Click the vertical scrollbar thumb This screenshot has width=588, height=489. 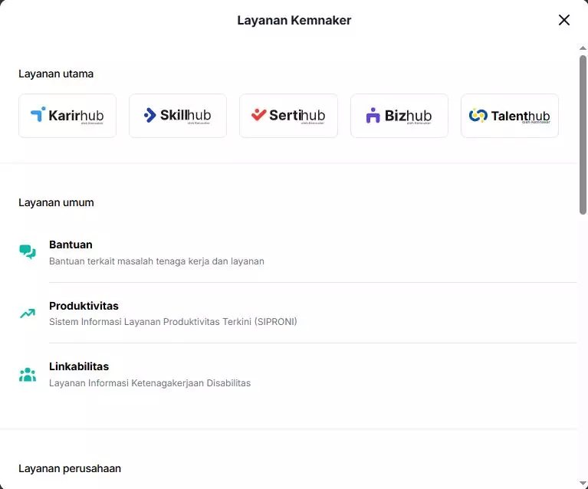point(583,134)
